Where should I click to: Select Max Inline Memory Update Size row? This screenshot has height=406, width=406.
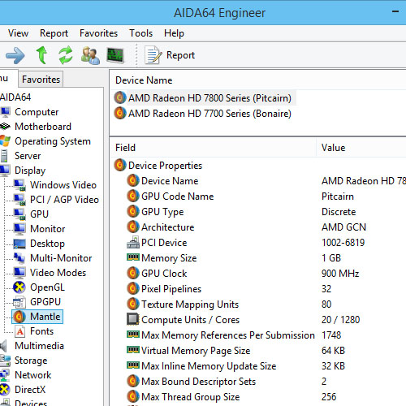point(209,366)
